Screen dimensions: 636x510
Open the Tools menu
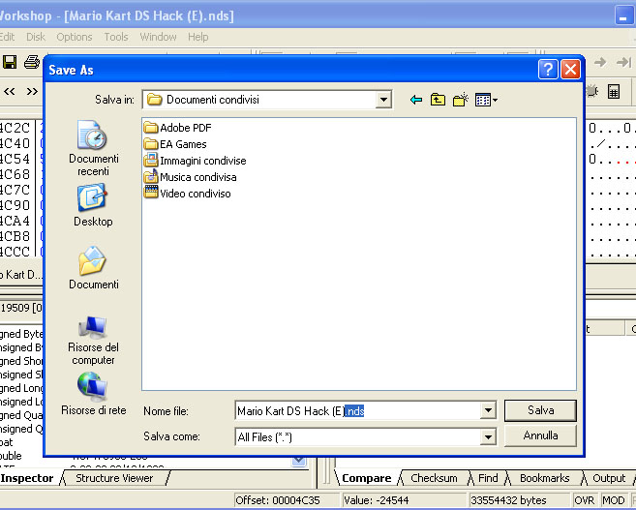pyautogui.click(x=116, y=37)
